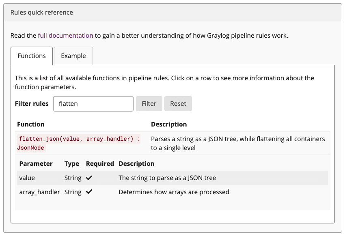Click the flatten search term in filter box
The width and height of the screenshot is (345, 236).
tap(67, 103)
